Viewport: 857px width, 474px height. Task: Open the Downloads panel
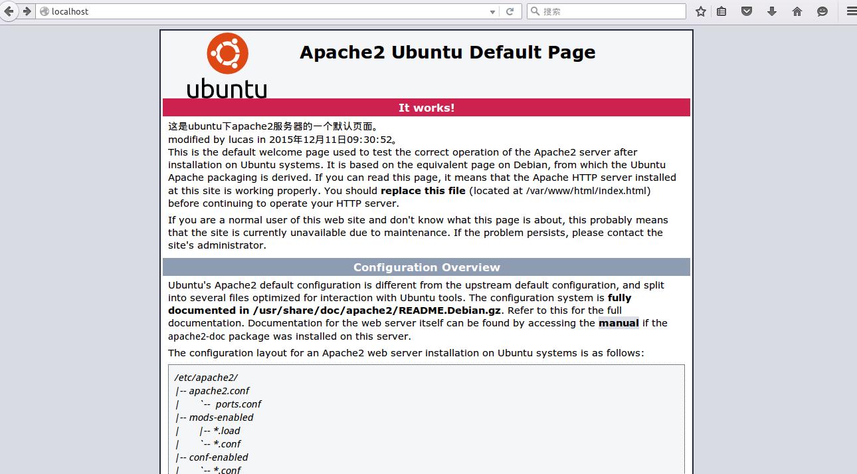tap(772, 11)
